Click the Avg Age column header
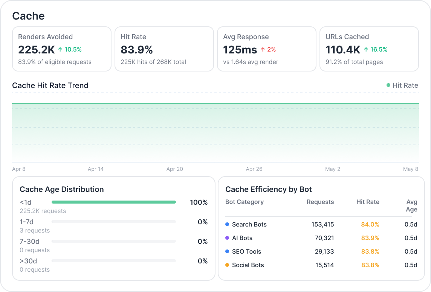 [411, 205]
